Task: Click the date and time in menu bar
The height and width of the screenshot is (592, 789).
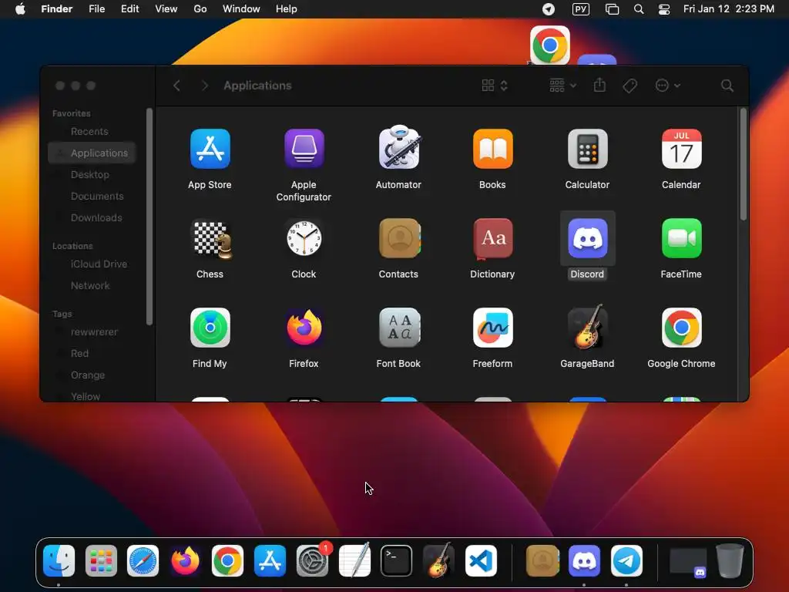Action: (729, 8)
